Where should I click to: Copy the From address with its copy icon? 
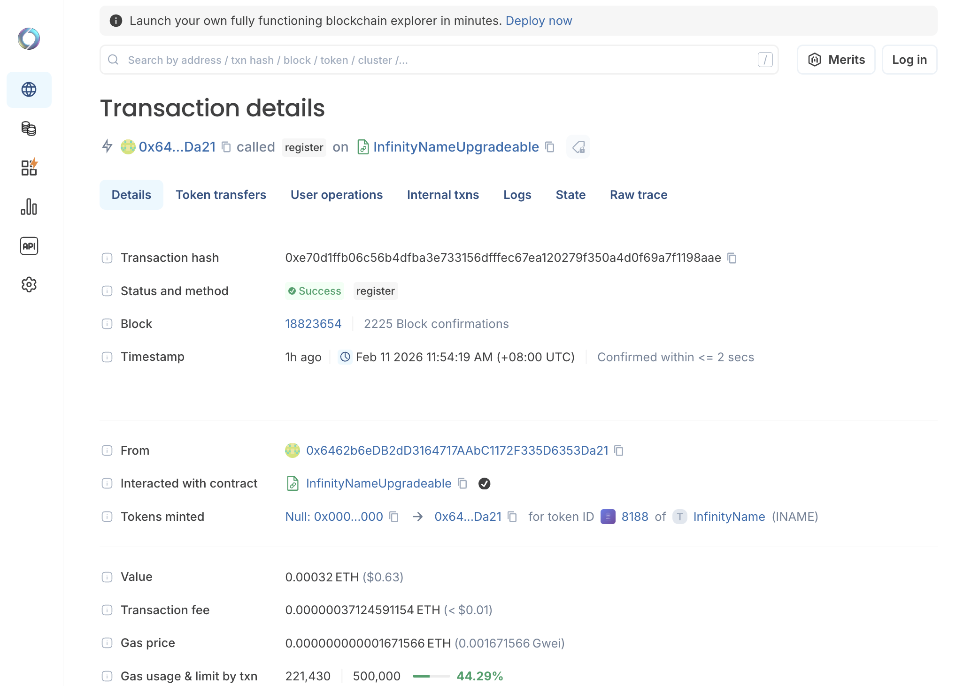[x=619, y=450]
